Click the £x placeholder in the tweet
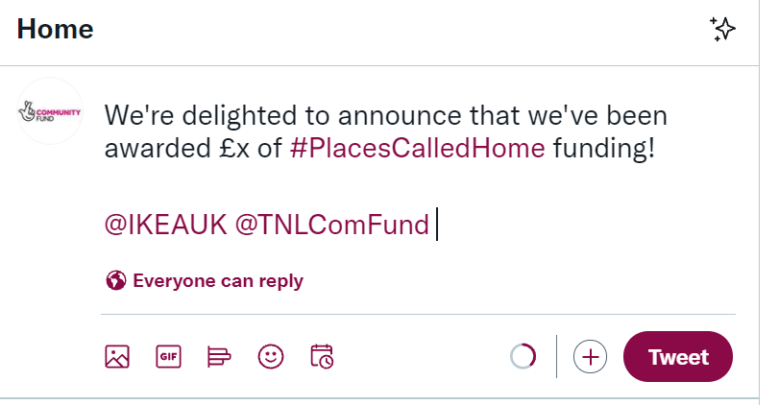 tap(234, 149)
